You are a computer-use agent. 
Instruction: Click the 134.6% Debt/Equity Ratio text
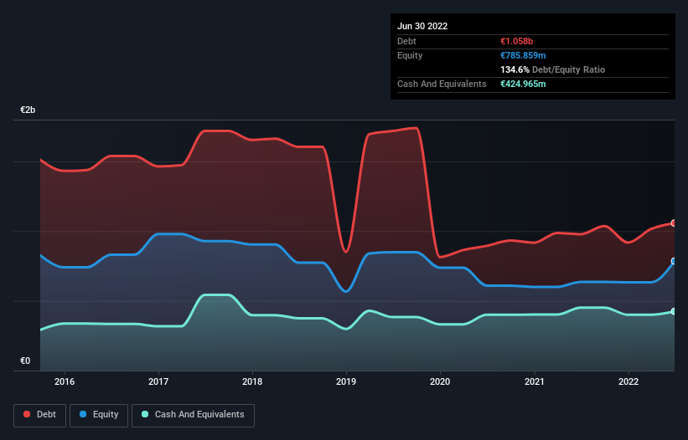tap(552, 69)
